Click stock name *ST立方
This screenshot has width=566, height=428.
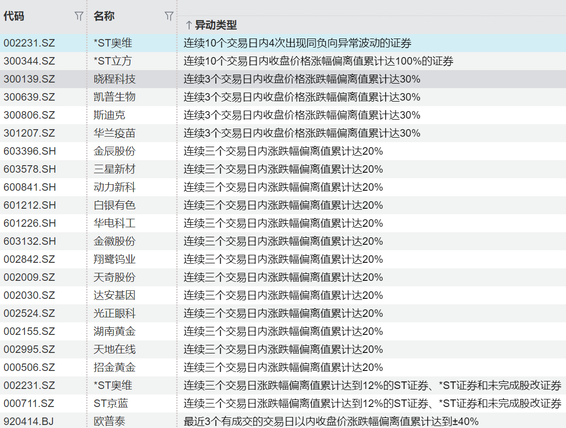pos(113,61)
